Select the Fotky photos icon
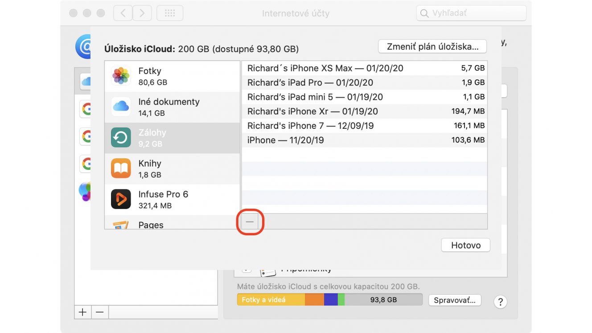Image resolution: width=592 pixels, height=333 pixels. 121,76
